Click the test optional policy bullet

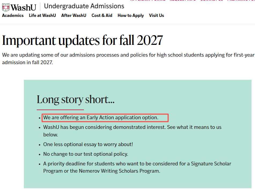click(86, 154)
